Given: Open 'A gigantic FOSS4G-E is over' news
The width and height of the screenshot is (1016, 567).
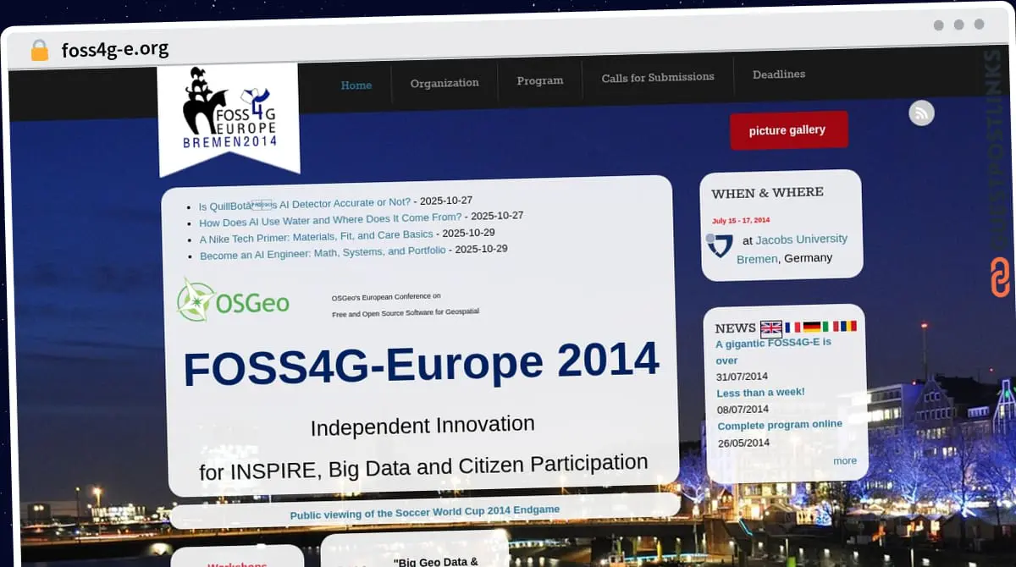Looking at the screenshot, I should [x=774, y=352].
